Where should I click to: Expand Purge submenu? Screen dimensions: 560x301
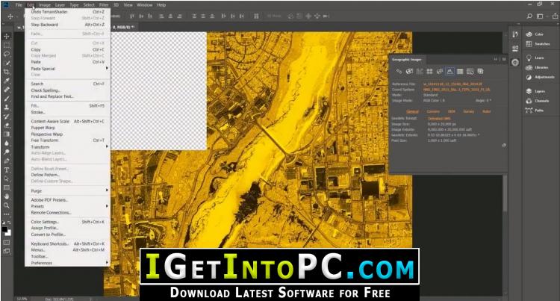pyautogui.click(x=68, y=191)
